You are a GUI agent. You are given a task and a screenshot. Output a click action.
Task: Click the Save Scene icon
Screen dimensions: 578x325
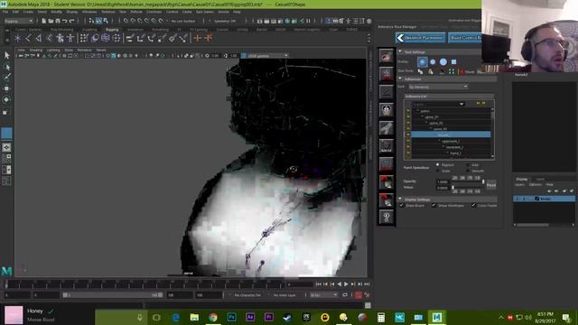tap(58, 21)
